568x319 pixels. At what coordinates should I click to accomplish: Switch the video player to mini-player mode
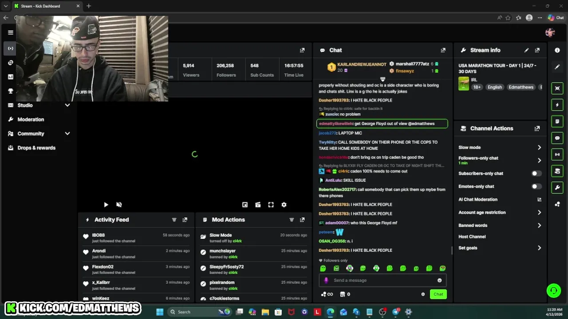point(245,205)
